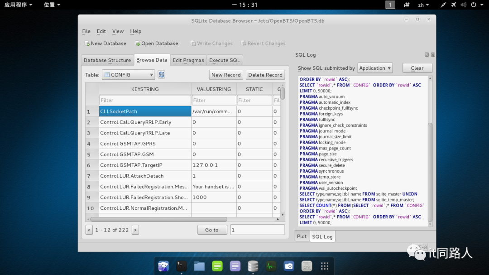This screenshot has height=275, width=489.
Task: Click the New Database toolbar button
Action: pos(105,43)
